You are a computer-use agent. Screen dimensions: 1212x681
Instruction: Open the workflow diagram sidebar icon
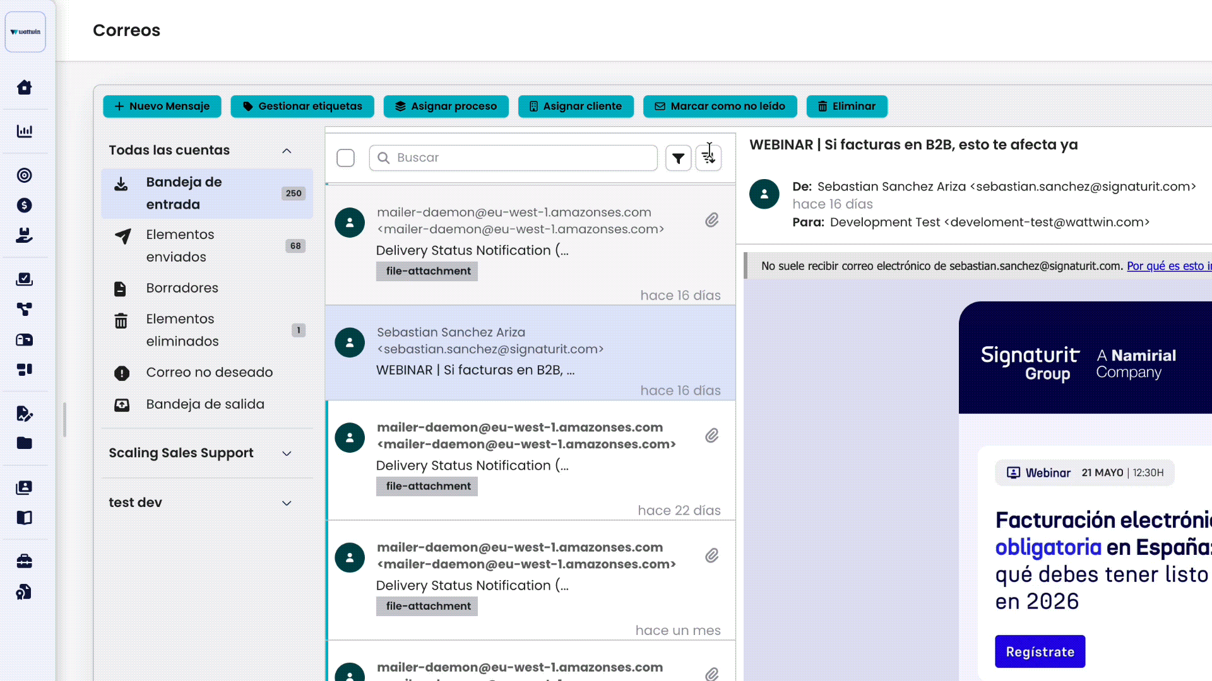point(25,309)
